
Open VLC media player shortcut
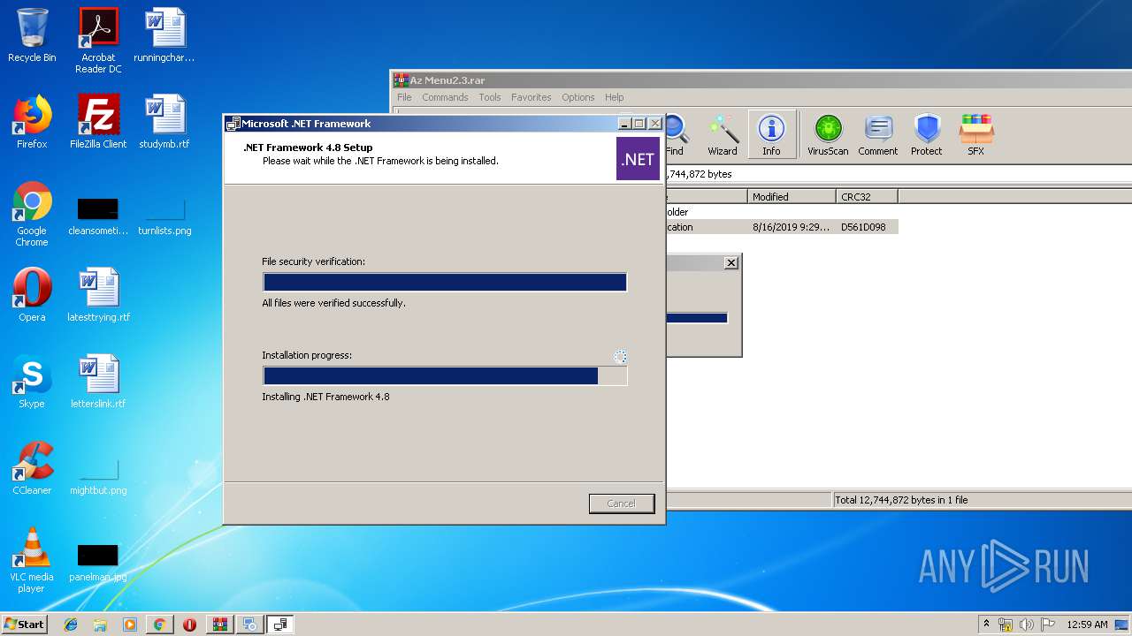[32, 560]
